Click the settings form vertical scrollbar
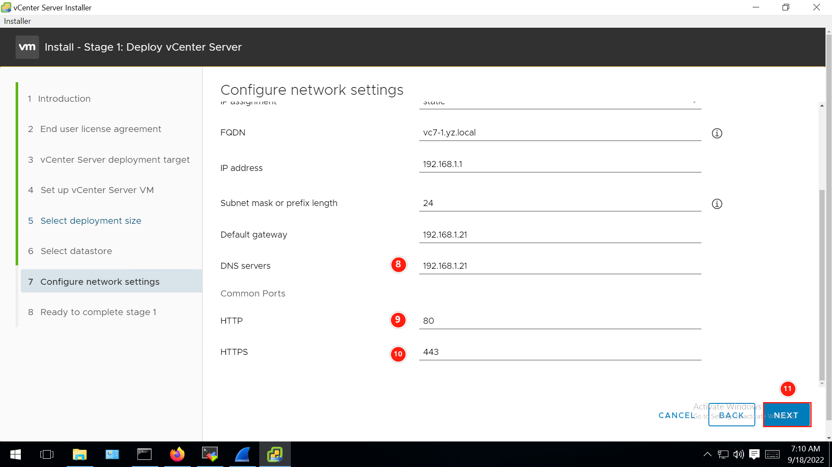832x467 pixels. [822, 285]
